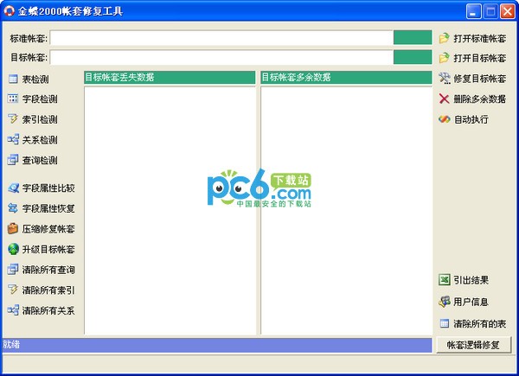
Task: Click the 目标帐套丢失数据 header
Action: (x=170, y=78)
